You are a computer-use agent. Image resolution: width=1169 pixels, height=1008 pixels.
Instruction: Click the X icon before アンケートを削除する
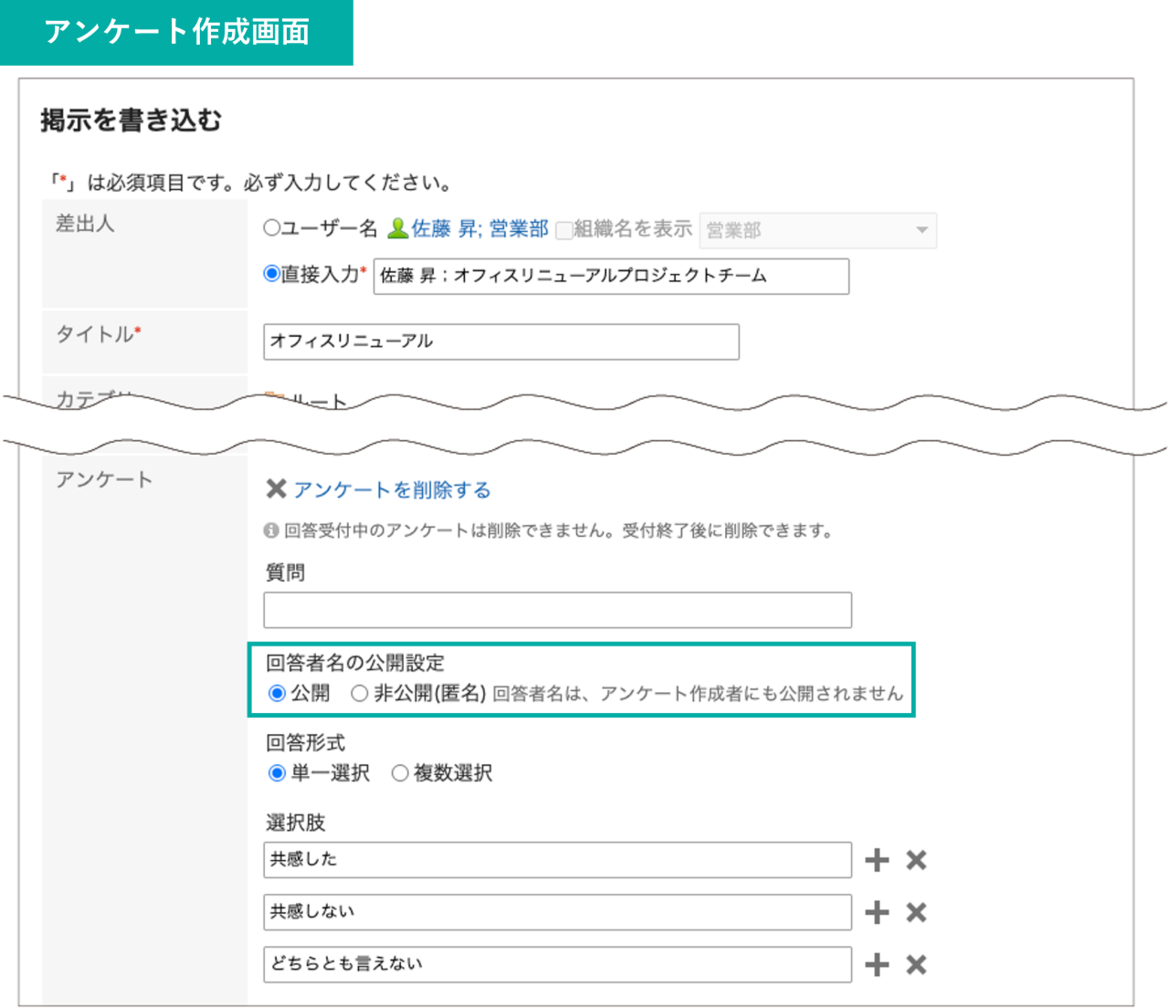[276, 489]
